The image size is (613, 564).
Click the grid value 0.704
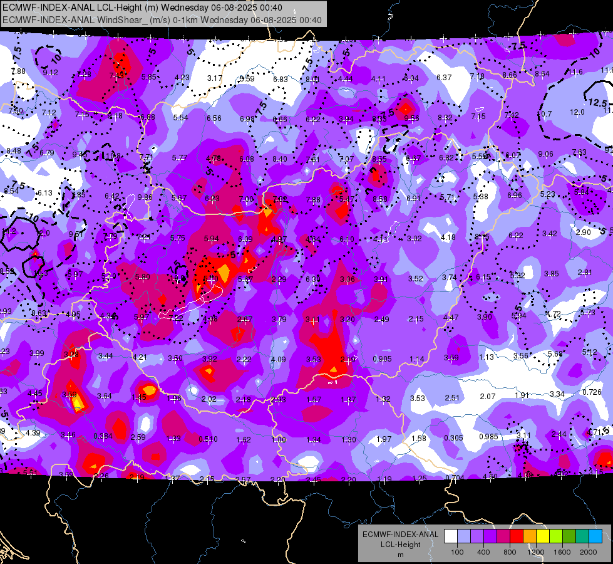pyautogui.click(x=455, y=478)
